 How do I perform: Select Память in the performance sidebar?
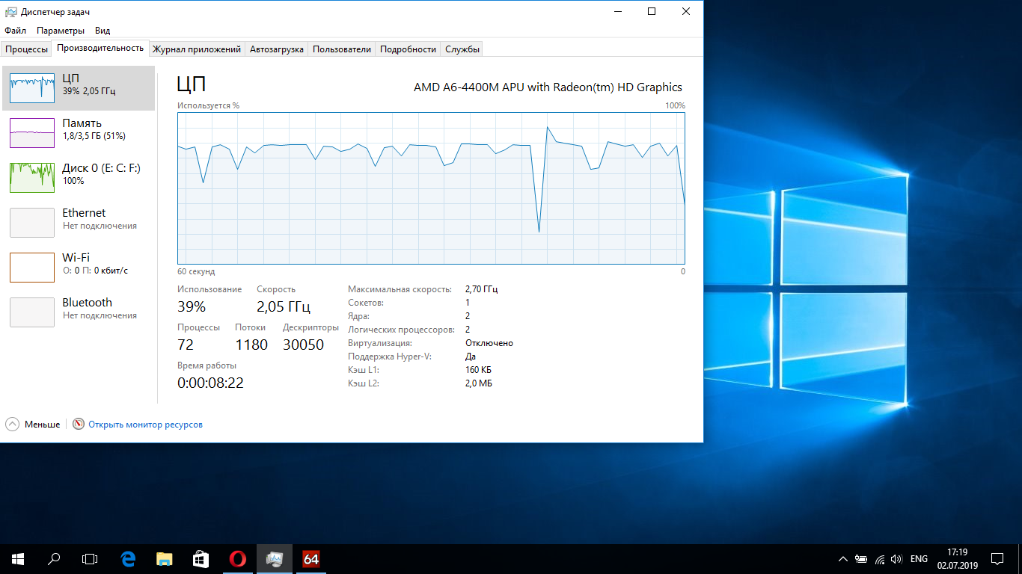(79, 133)
